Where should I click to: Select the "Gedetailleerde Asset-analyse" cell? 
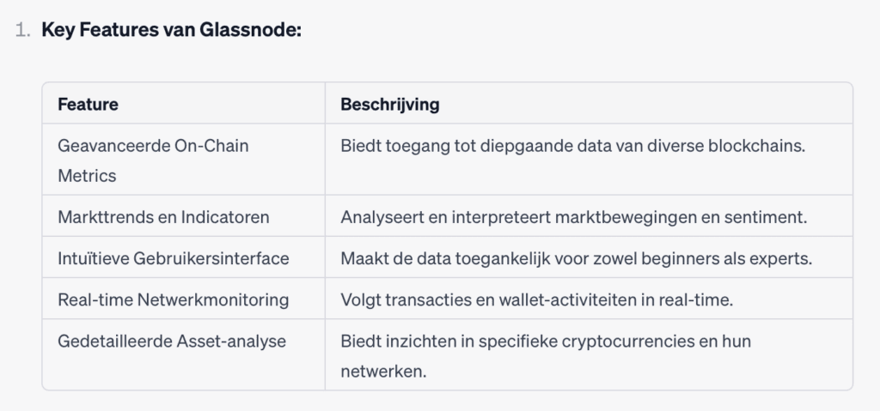pyautogui.click(x=172, y=341)
